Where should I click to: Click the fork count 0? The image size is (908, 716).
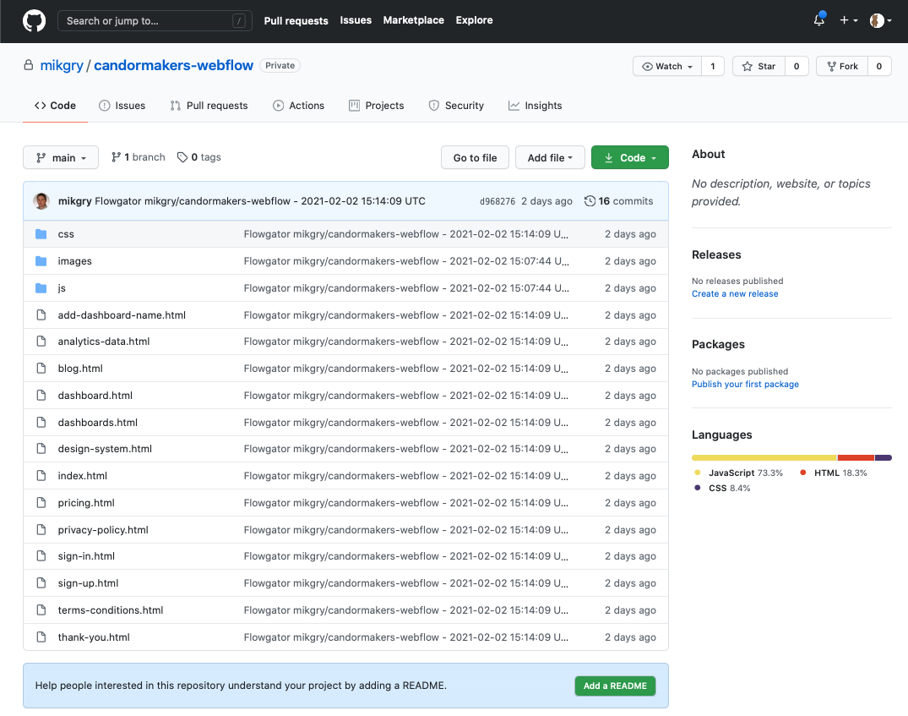(x=879, y=66)
